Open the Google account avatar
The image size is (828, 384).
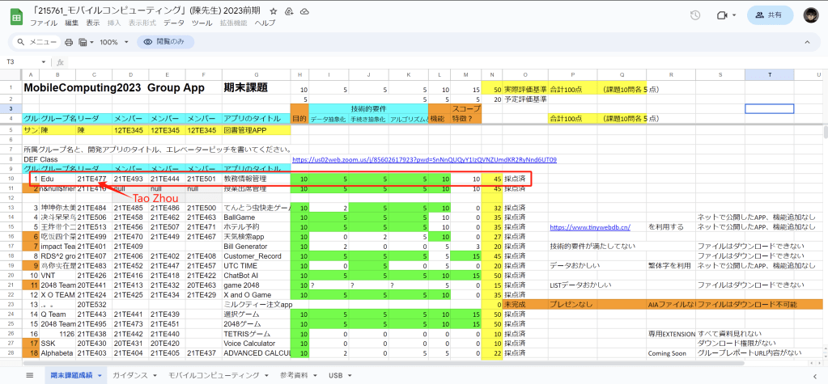[812, 15]
